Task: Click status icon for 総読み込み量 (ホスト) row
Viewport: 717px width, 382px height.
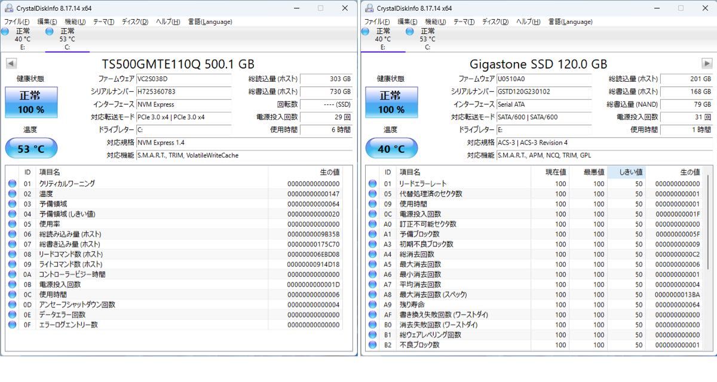Action: coord(12,235)
